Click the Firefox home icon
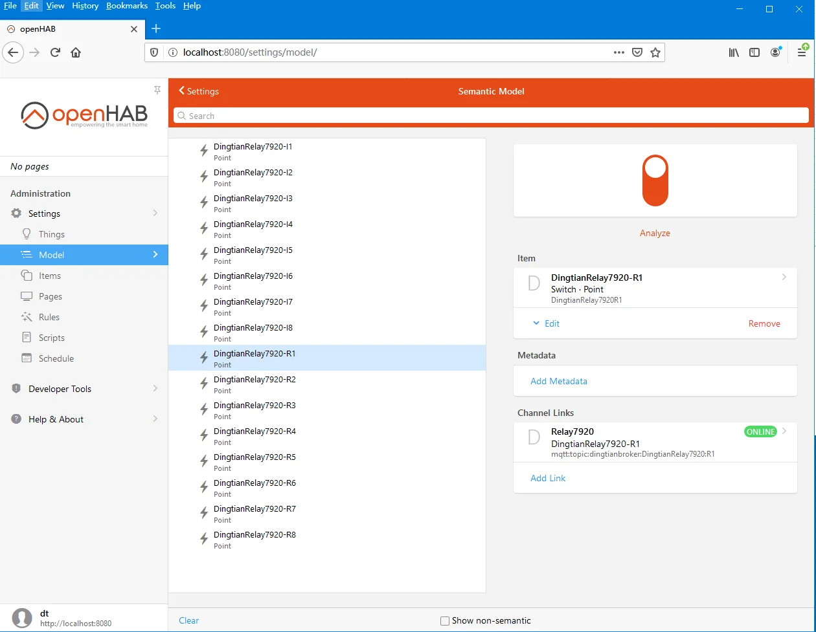 click(76, 52)
